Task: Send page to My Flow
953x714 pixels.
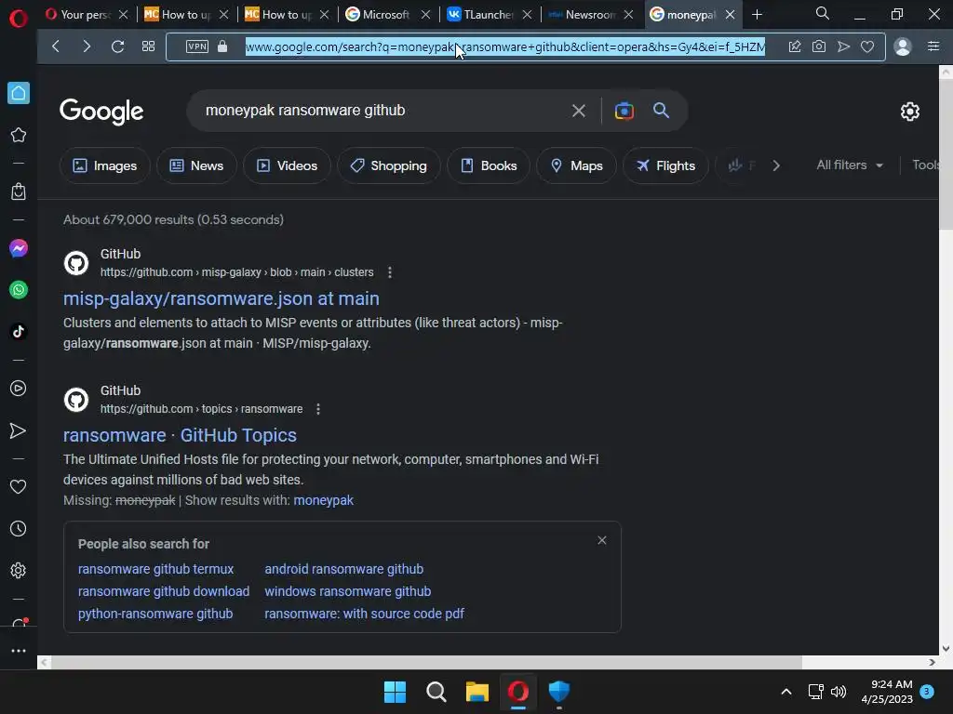Action: click(x=843, y=46)
